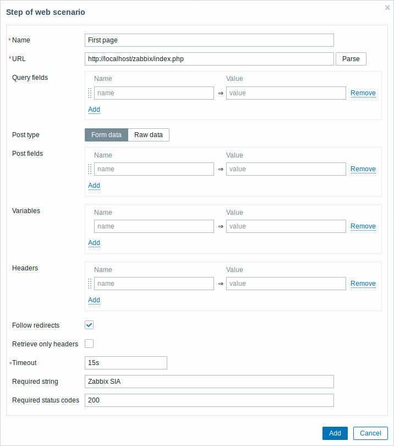Click the blue Add button at bottom
394x446 pixels.
[335, 433]
